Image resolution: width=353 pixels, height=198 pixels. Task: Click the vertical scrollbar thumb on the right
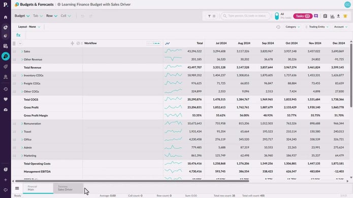tap(351, 75)
